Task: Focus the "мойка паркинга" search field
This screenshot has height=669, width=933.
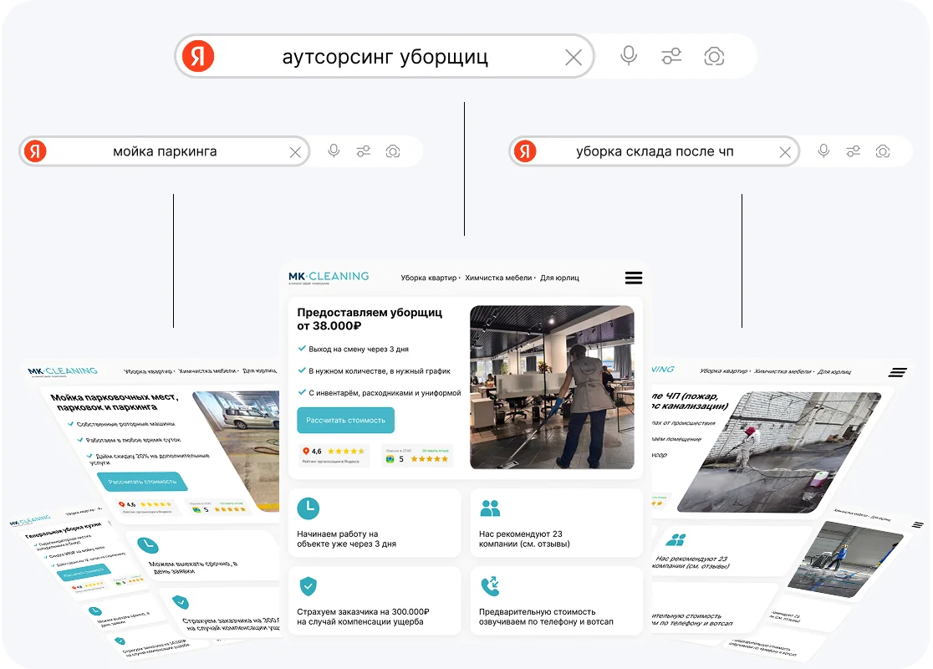Action: click(165, 151)
